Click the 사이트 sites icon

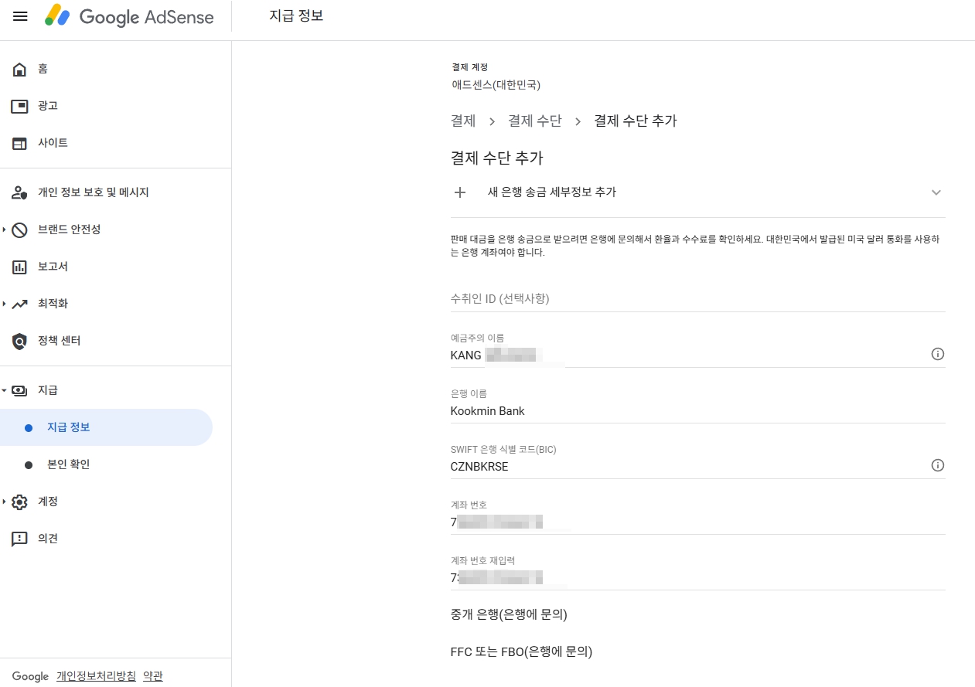tap(19, 143)
